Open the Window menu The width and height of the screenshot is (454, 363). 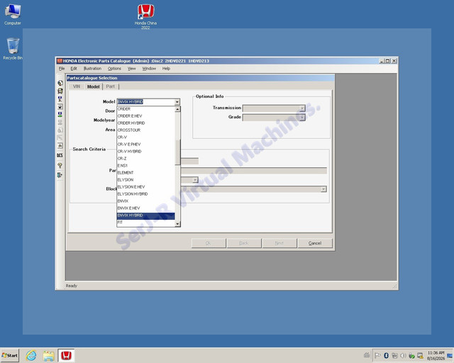(149, 69)
